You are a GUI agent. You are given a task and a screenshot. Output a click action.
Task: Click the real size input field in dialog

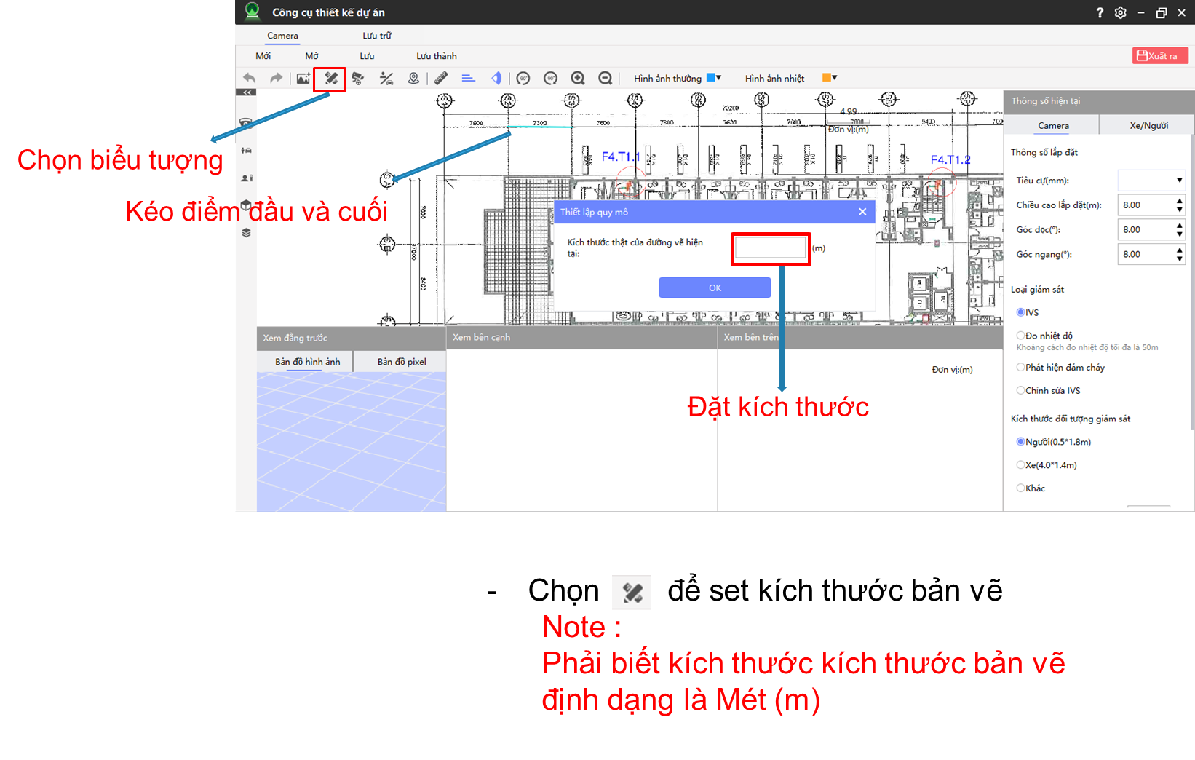[x=771, y=249]
